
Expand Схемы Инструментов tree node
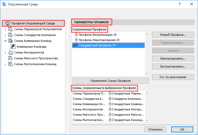(5, 53)
